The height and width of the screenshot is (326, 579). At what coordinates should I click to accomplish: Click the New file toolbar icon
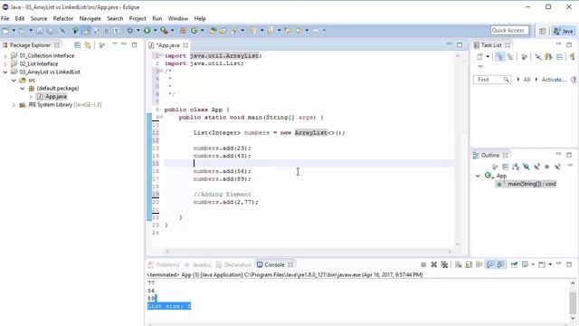pos(6,31)
